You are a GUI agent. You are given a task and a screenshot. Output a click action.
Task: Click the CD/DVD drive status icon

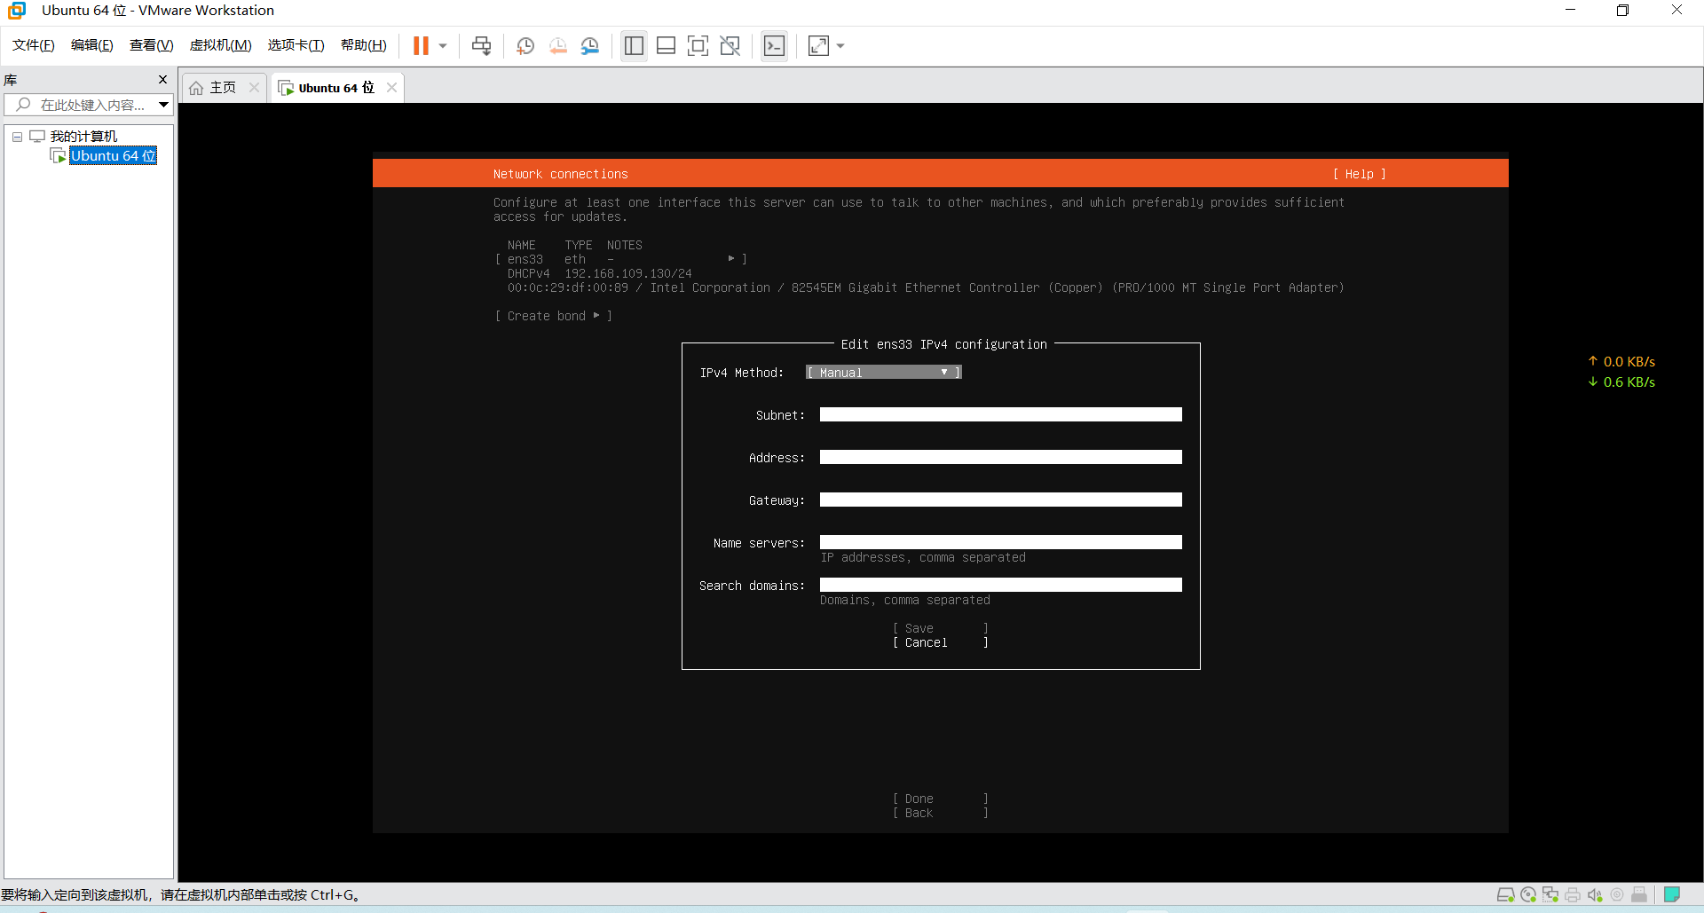coord(1528,894)
